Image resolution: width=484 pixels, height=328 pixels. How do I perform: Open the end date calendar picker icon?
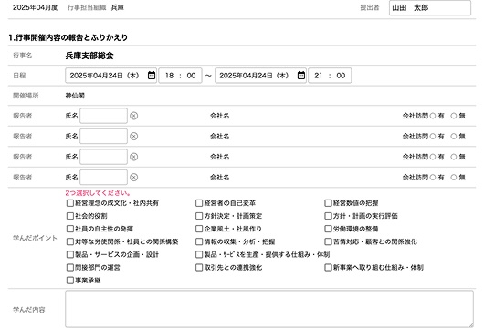(301, 76)
